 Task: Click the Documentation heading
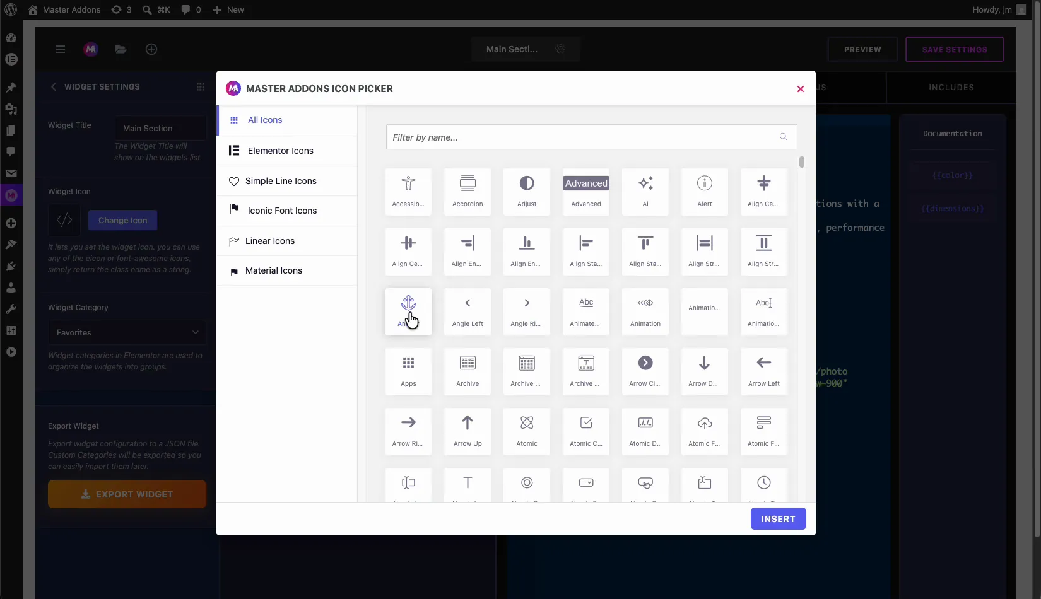(x=952, y=134)
